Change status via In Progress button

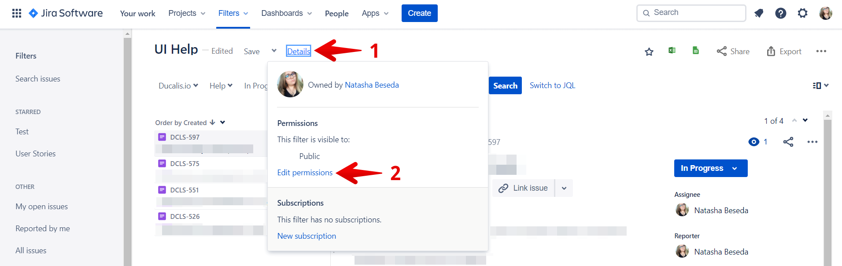[711, 168]
